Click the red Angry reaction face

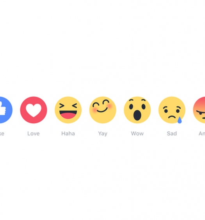(x=199, y=110)
